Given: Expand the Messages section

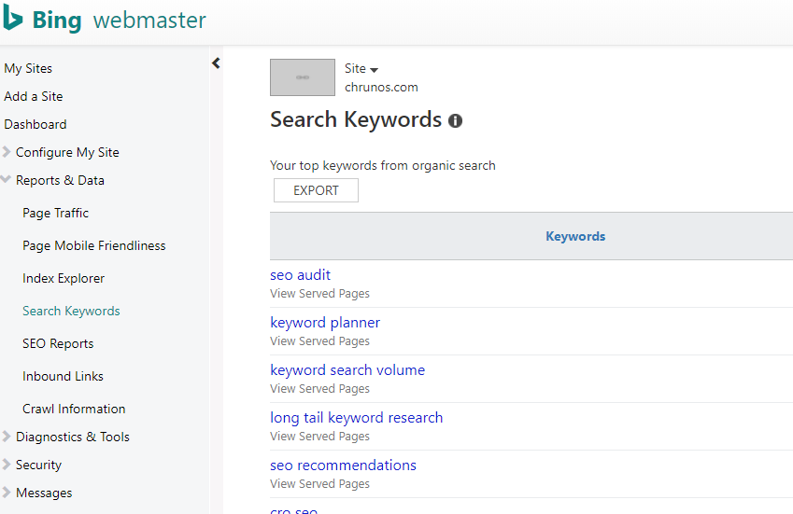Looking at the screenshot, I should pyautogui.click(x=6, y=493).
